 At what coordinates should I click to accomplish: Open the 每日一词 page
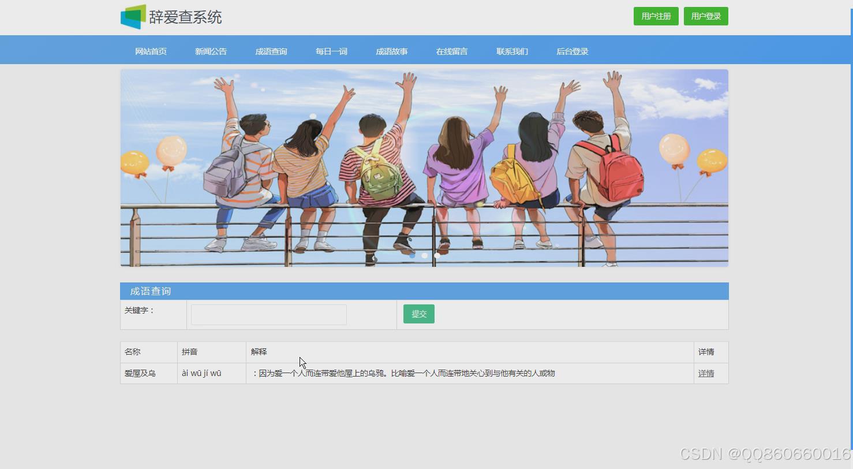(331, 51)
